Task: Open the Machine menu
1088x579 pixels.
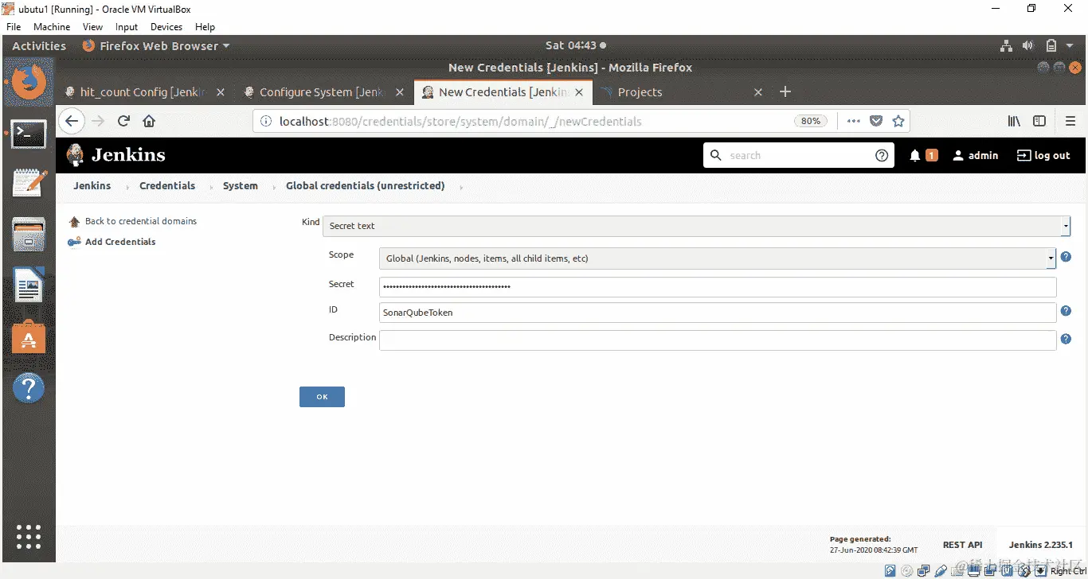Action: coord(52,27)
